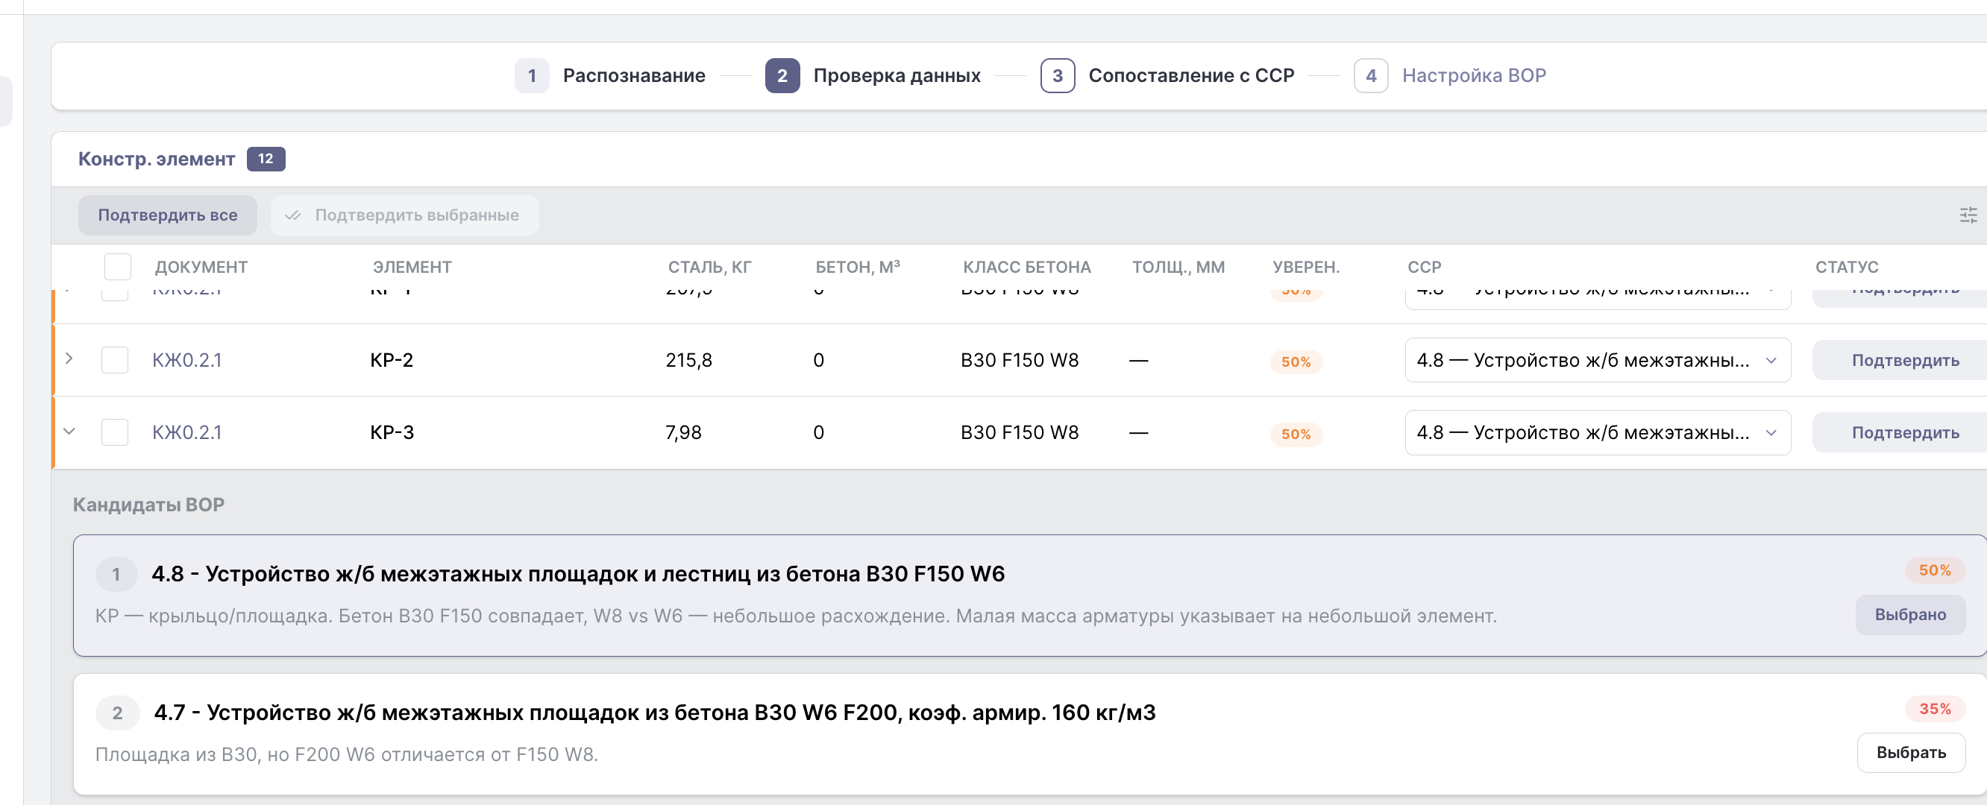
Task: Click 50% confidence badge in КР-3 row
Action: tap(1296, 434)
